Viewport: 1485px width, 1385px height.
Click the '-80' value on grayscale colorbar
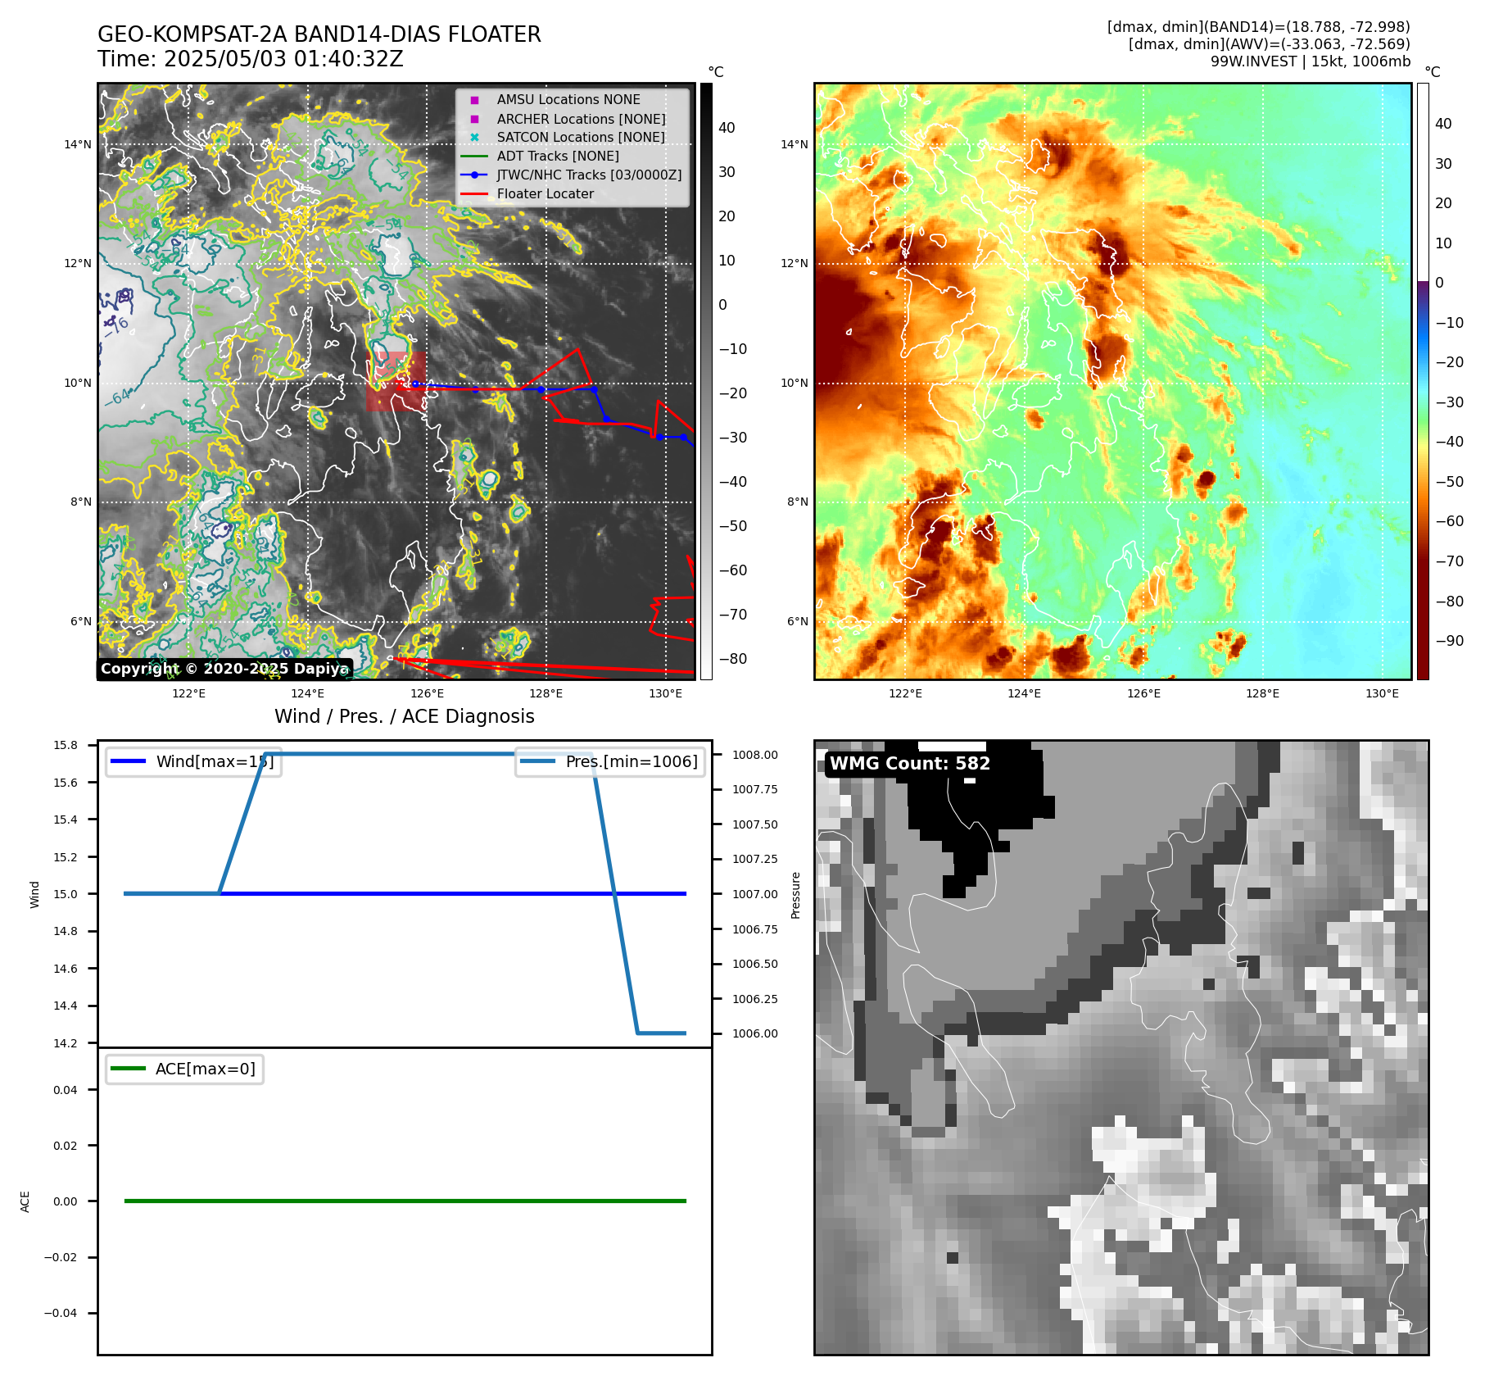[733, 659]
